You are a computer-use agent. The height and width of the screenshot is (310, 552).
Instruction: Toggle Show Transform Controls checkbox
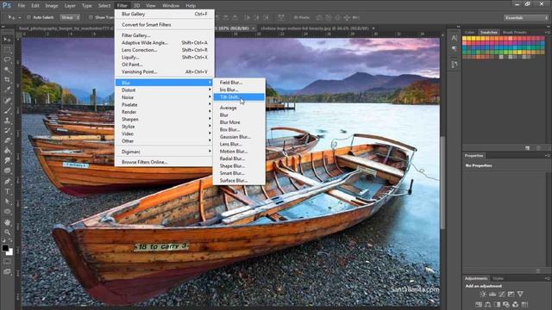tap(91, 17)
